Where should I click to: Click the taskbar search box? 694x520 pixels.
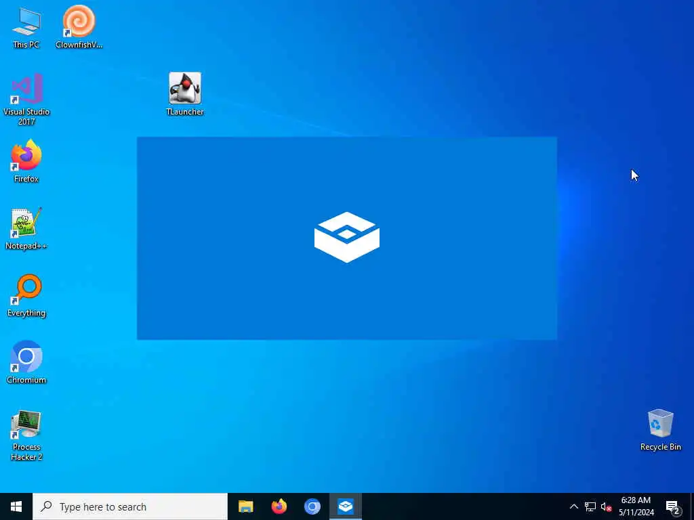[x=130, y=506]
